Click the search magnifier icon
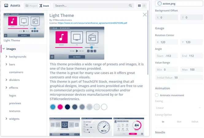 (130, 6)
